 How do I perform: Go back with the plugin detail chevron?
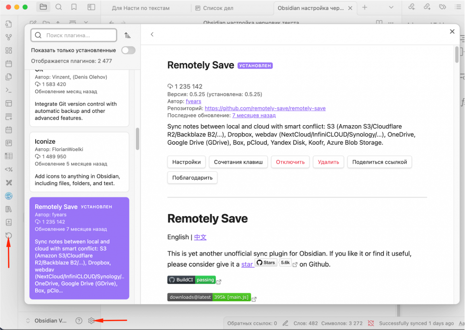[x=152, y=35]
